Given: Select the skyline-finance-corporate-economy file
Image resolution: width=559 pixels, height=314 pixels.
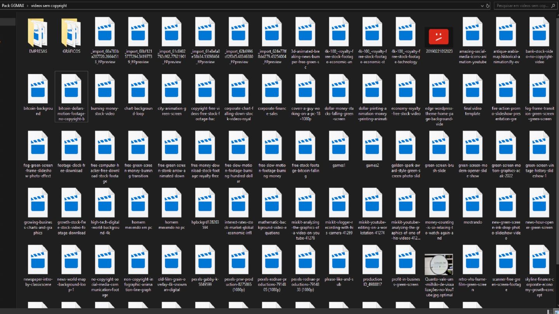Looking at the screenshot, I should coord(539,271).
